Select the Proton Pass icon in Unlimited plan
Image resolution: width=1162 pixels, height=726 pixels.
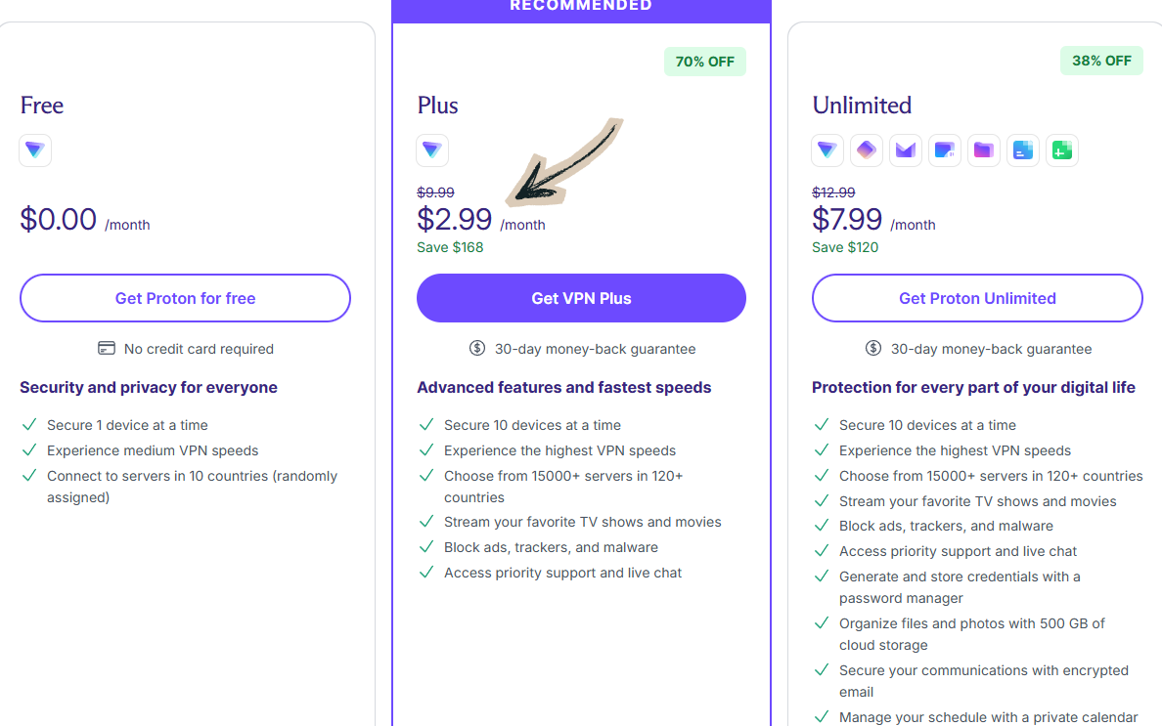point(867,150)
